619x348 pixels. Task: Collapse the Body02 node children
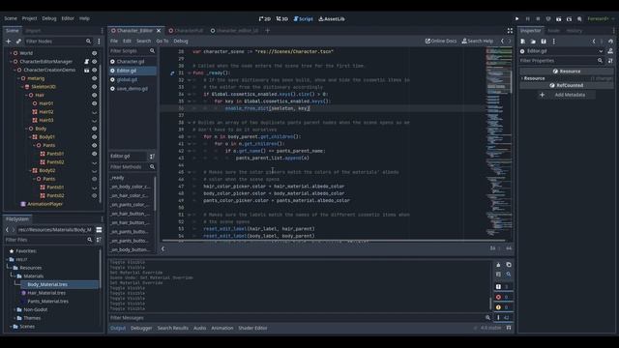[30, 171]
